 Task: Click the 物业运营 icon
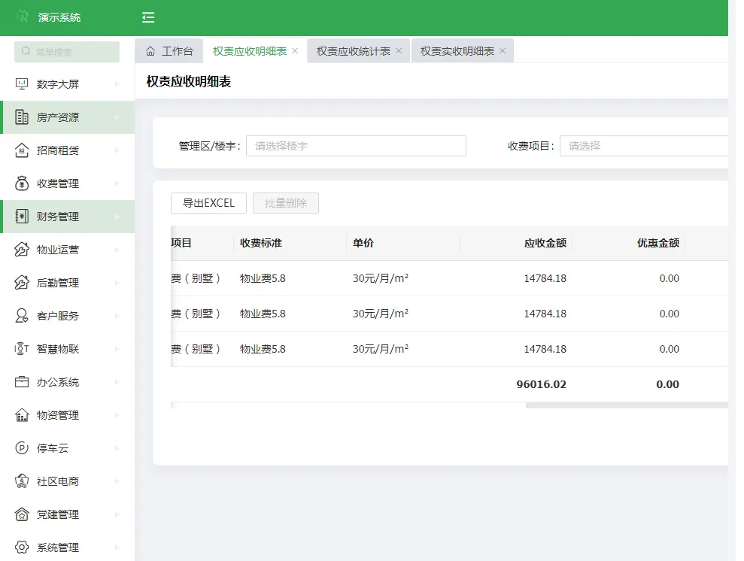[22, 250]
